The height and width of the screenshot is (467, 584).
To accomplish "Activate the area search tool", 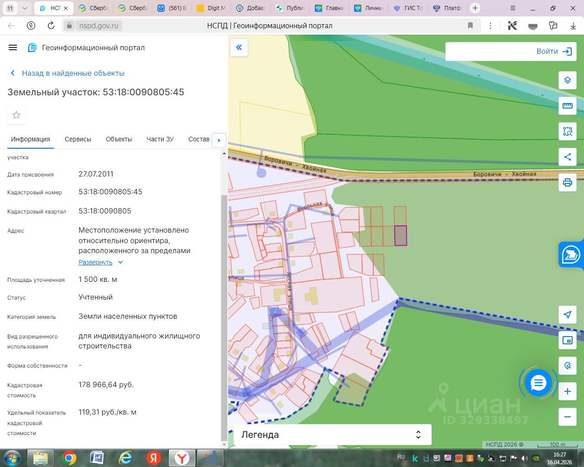I will pos(567,131).
